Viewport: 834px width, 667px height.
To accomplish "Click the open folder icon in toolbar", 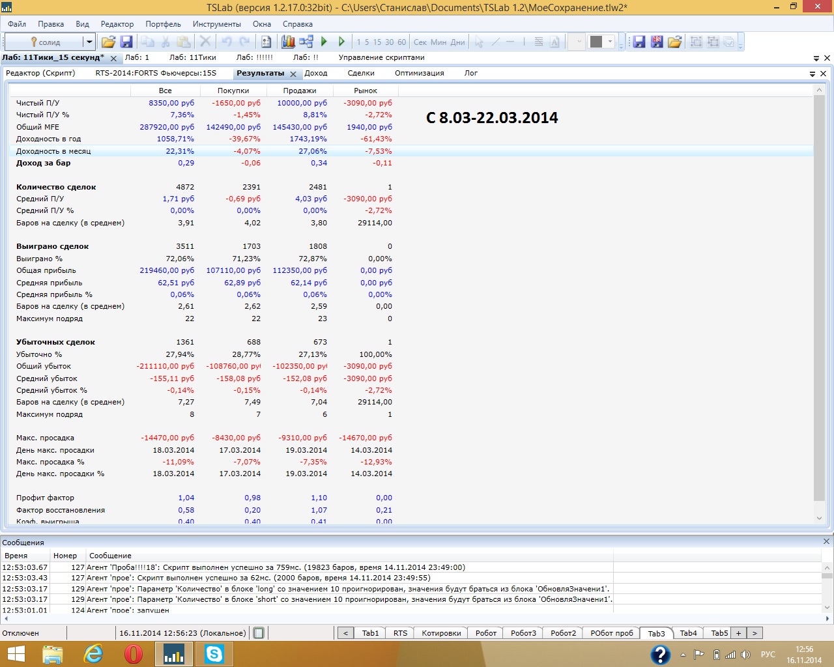I will [108, 42].
